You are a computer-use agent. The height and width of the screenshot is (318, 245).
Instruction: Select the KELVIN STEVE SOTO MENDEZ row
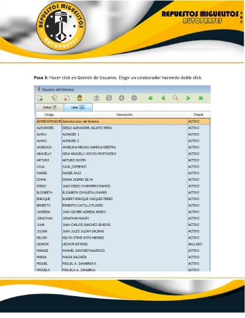pyautogui.click(x=123, y=238)
